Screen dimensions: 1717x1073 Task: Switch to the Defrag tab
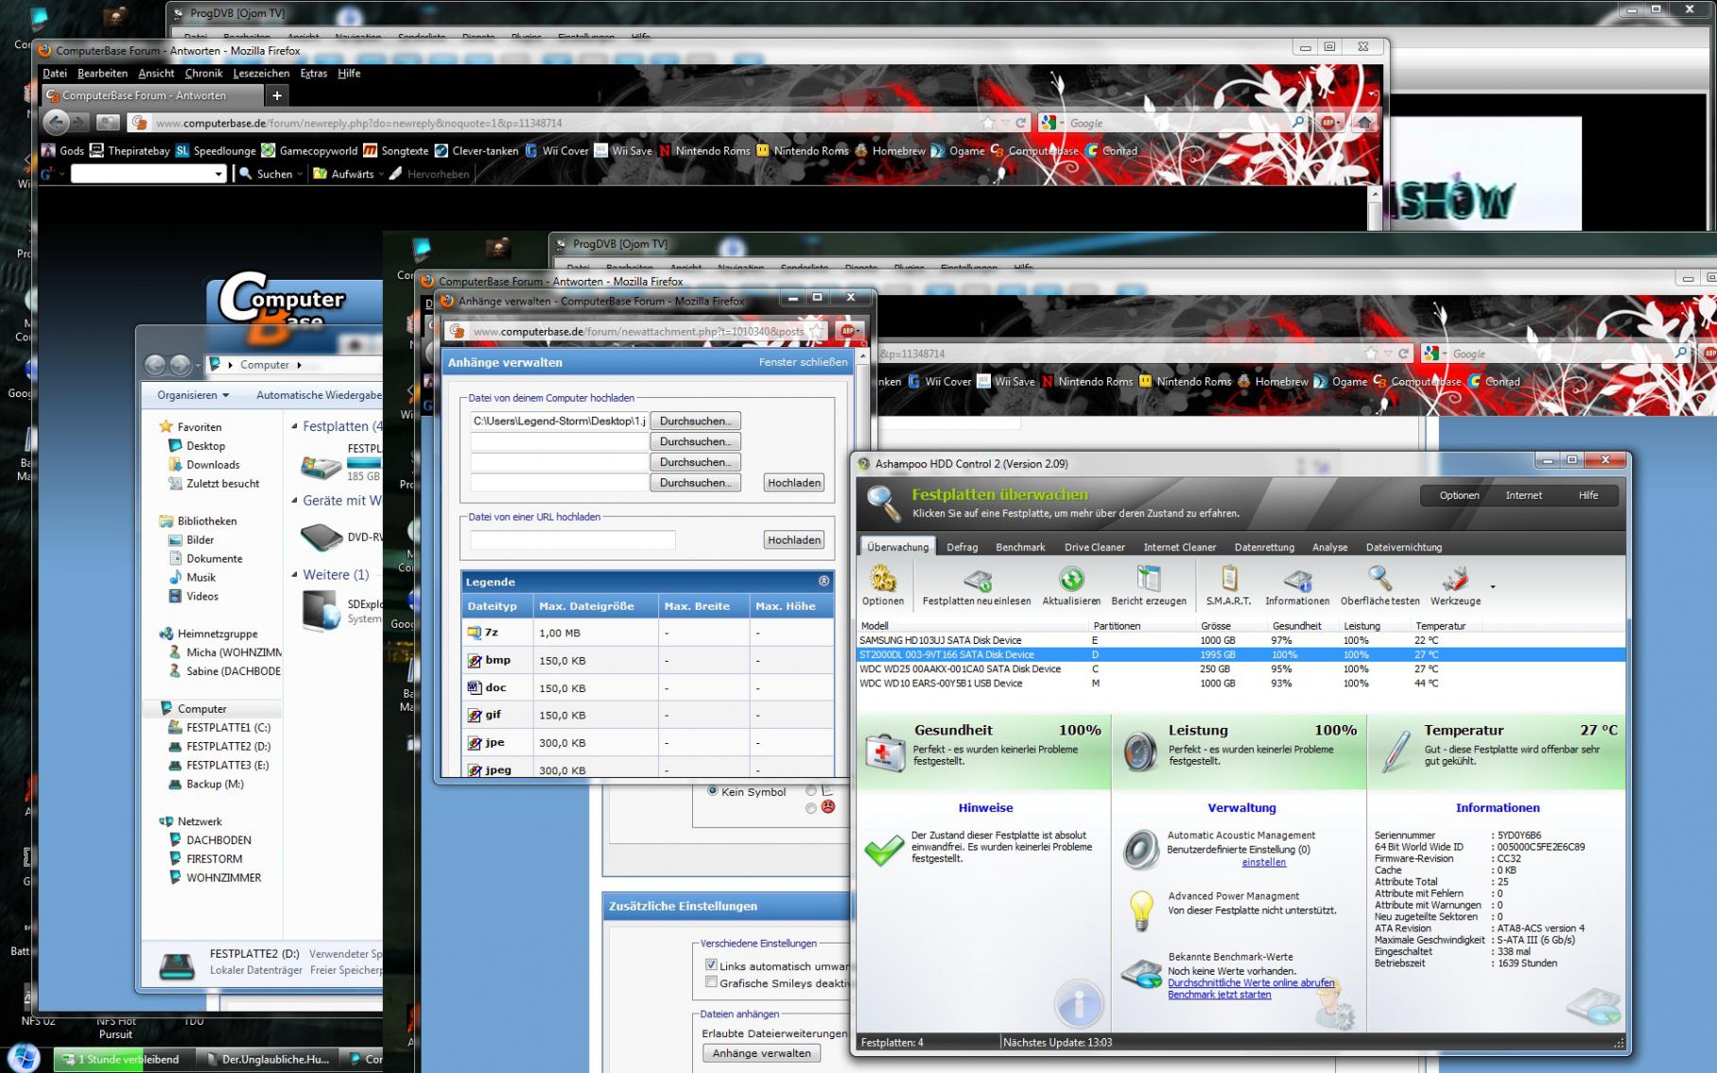pyautogui.click(x=963, y=547)
